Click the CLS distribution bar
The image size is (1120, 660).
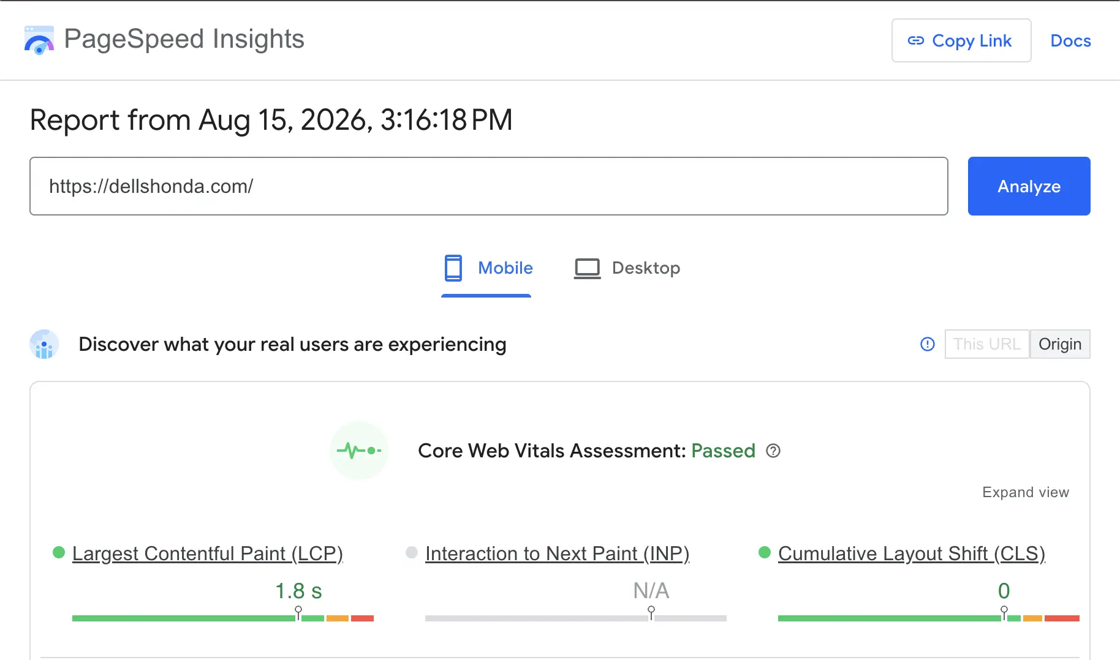click(x=929, y=618)
